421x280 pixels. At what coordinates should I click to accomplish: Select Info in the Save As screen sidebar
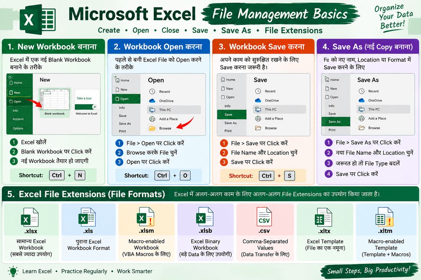pyautogui.click(x=331, y=106)
